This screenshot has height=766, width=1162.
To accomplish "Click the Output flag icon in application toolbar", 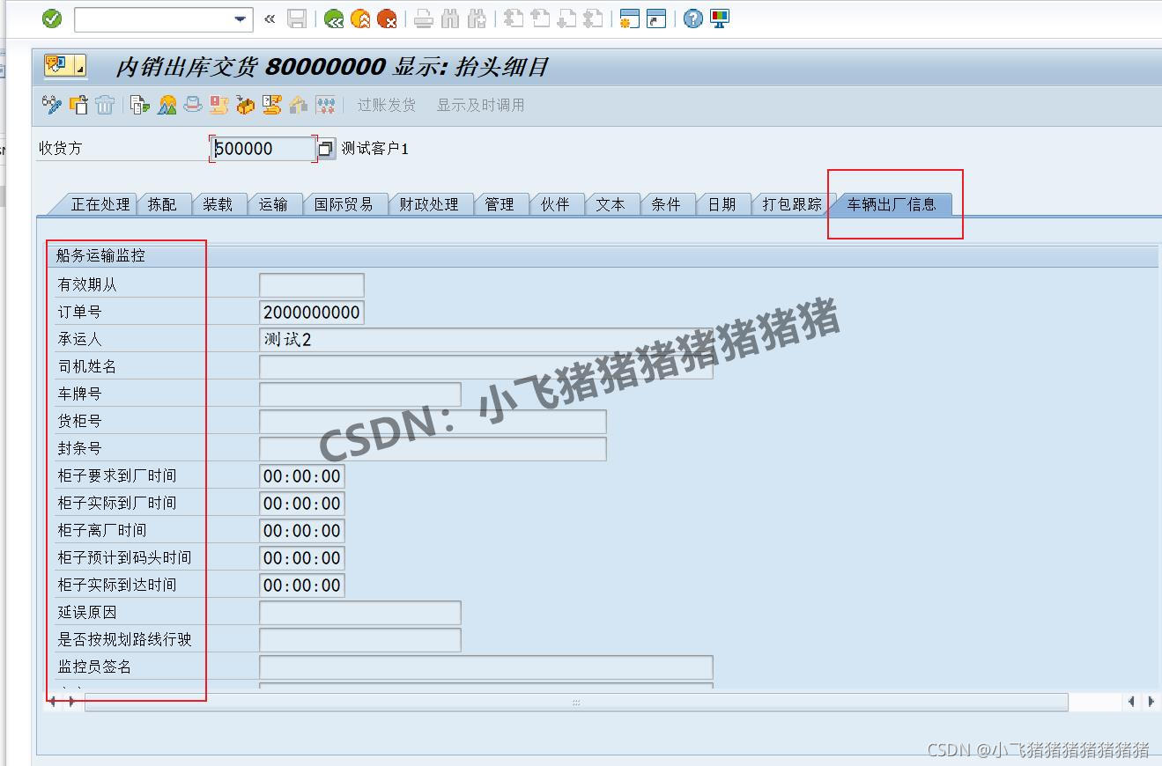I will [x=271, y=105].
